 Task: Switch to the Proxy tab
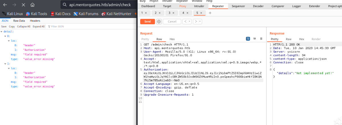pyautogui.click(x=183, y=6)
